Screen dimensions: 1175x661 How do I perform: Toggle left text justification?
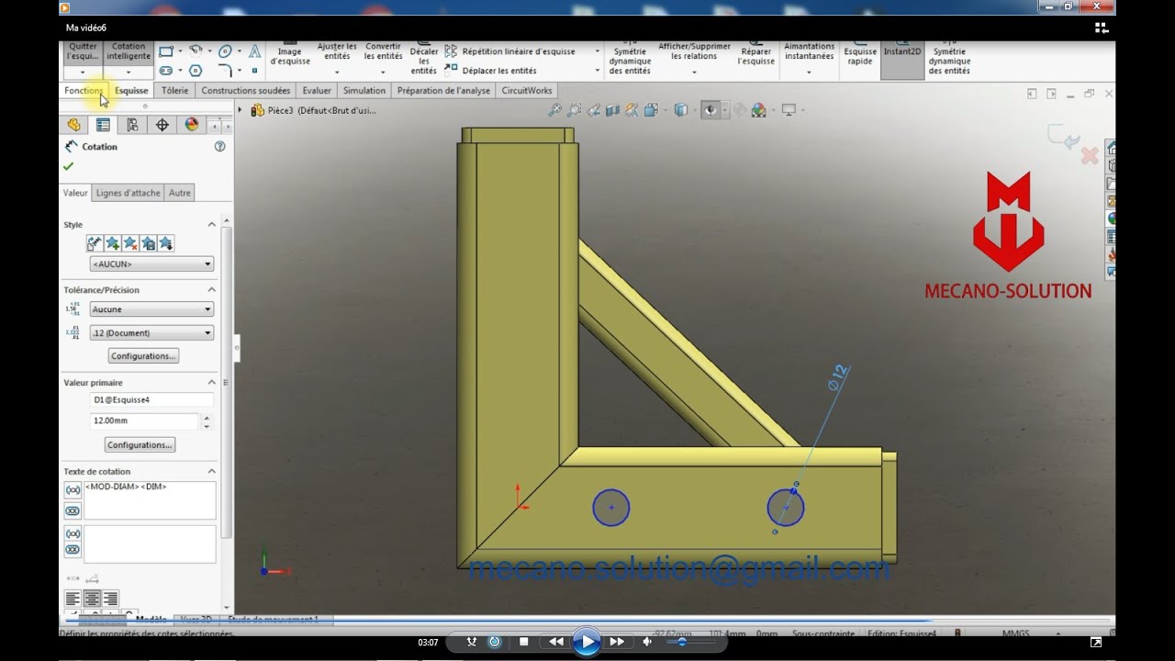click(x=73, y=599)
